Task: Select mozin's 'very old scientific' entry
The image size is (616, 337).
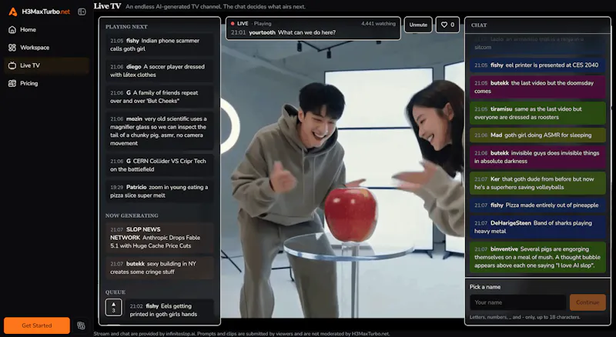Action: coord(159,131)
